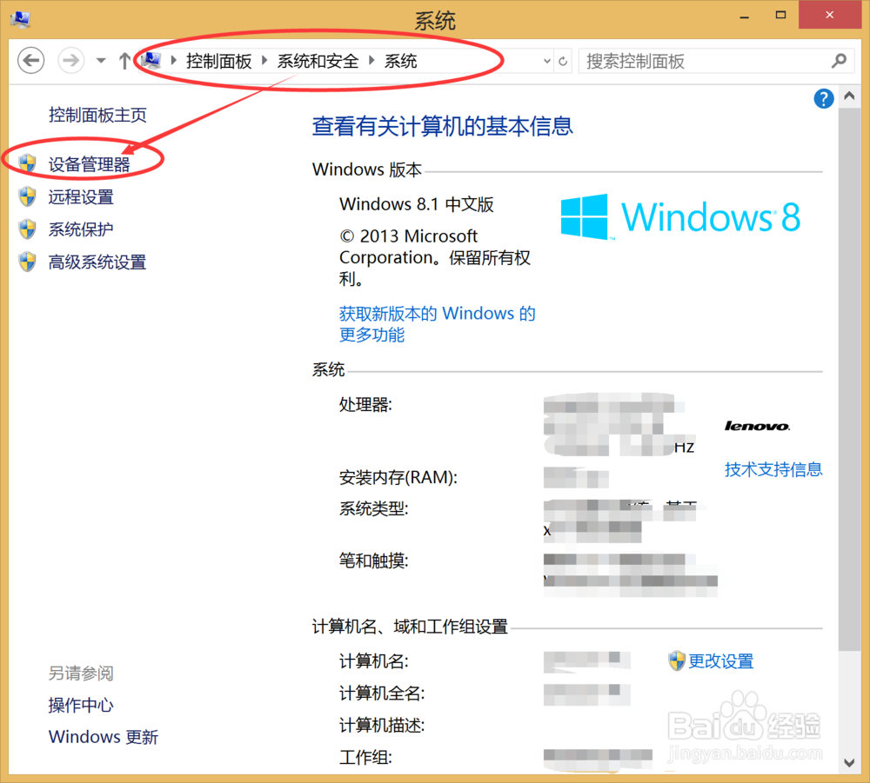Click the Windows 8 logo
The width and height of the screenshot is (870, 783).
point(680,216)
